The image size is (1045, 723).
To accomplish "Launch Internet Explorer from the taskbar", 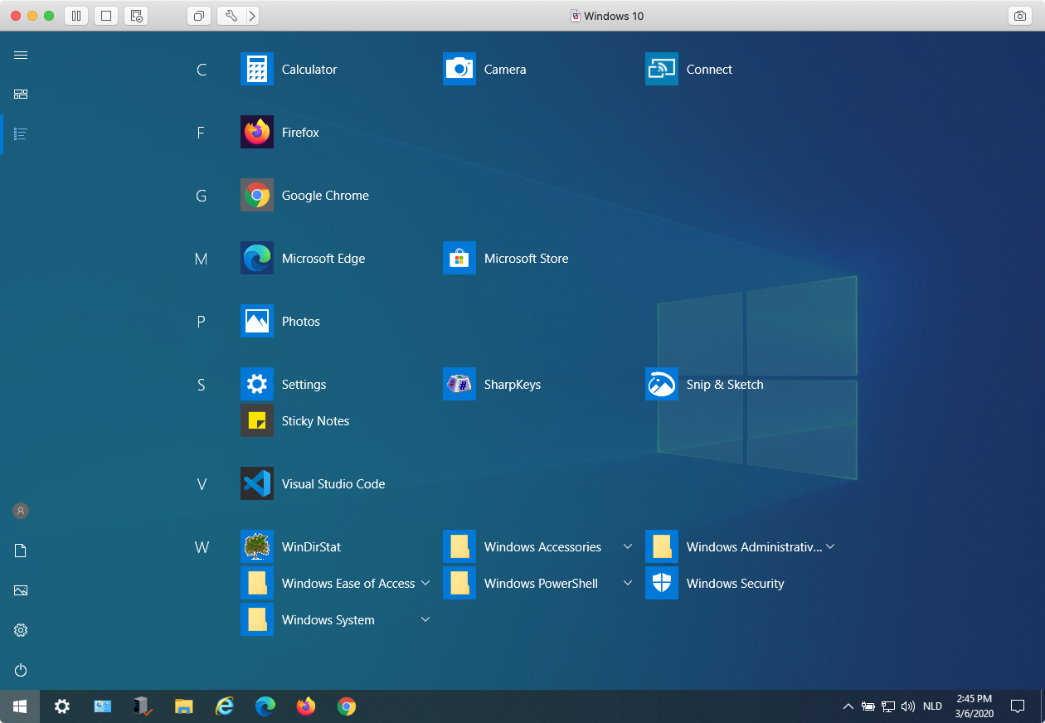I will 225,706.
